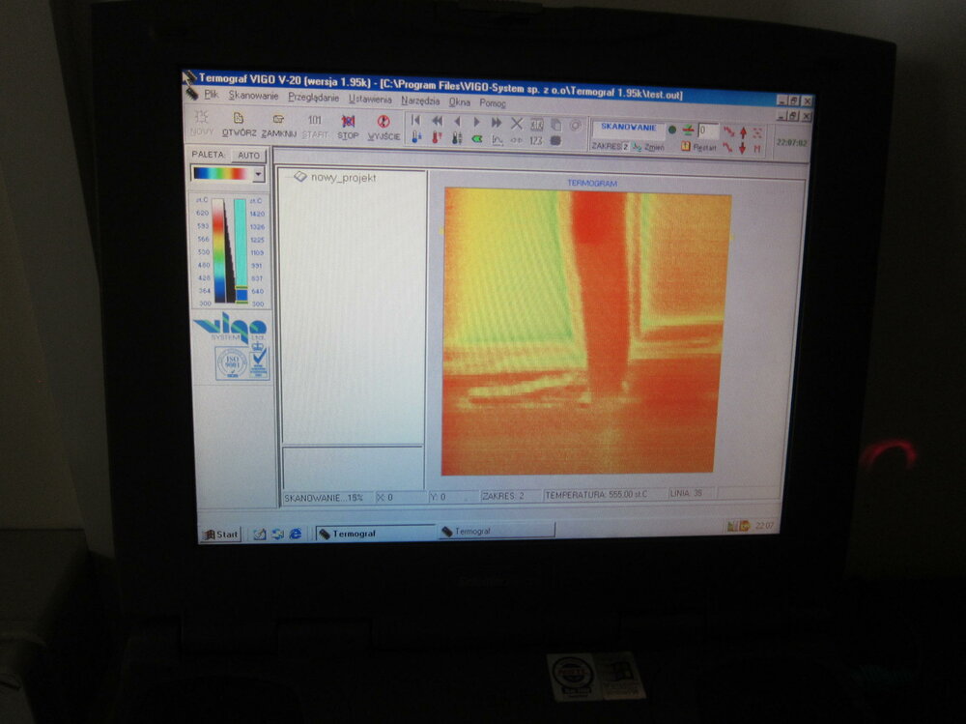Click the OTWÓRZ open file icon
This screenshot has height=724, width=966.
click(239, 124)
